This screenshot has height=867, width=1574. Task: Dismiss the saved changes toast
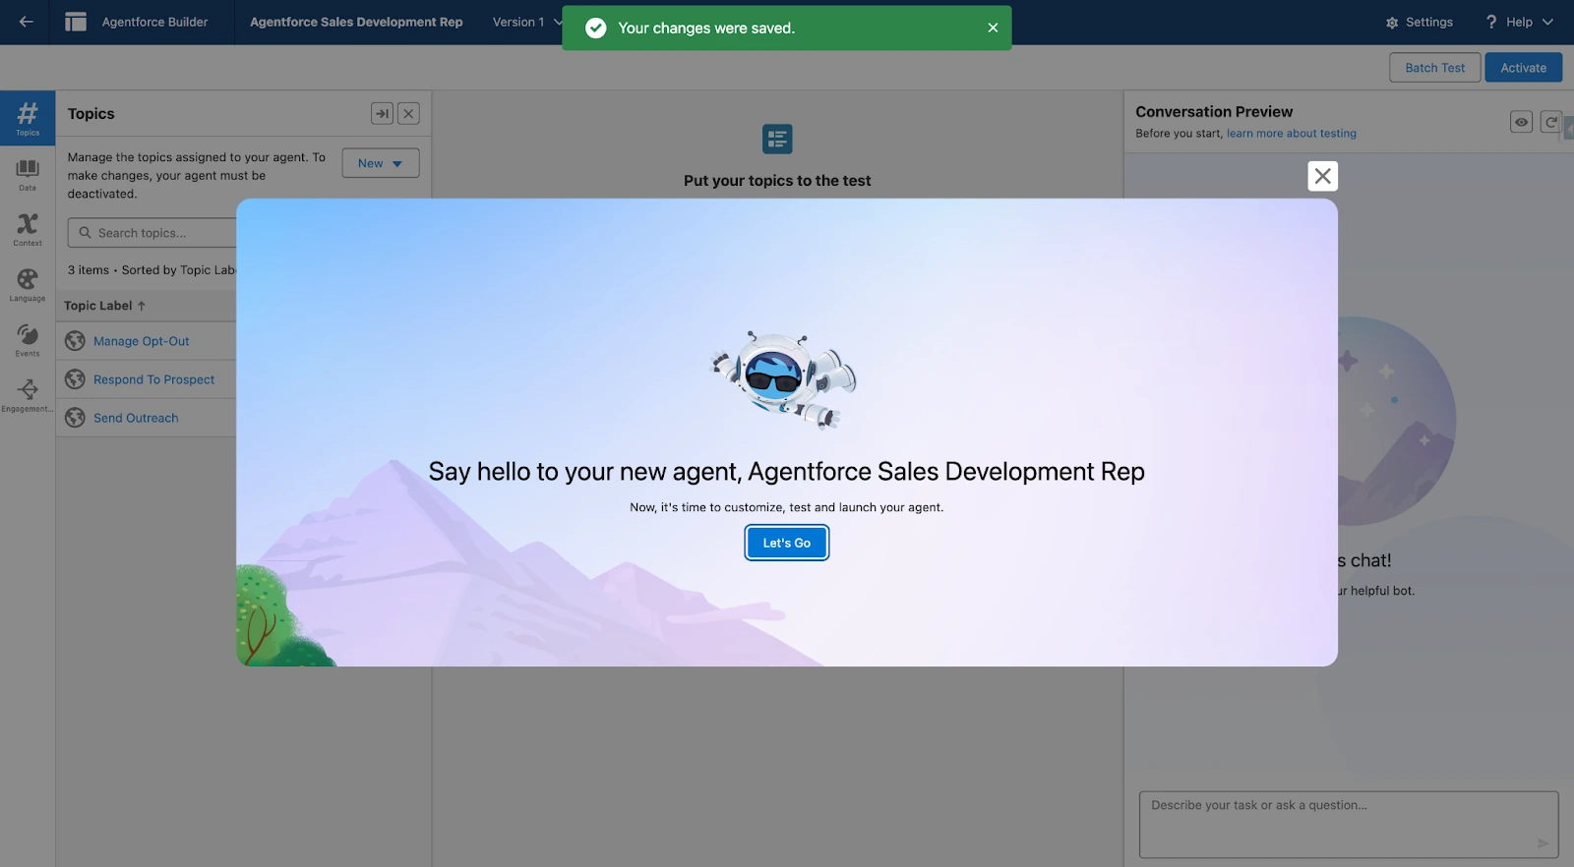click(x=993, y=28)
